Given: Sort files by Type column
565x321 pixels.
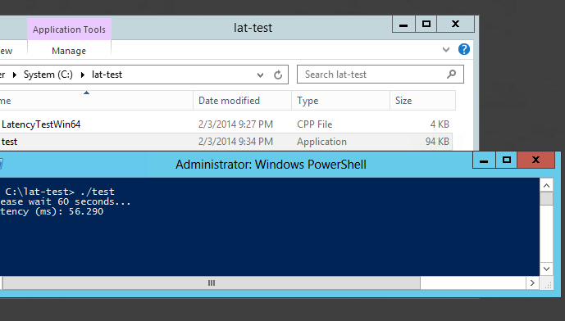Looking at the screenshot, I should tap(341, 101).
